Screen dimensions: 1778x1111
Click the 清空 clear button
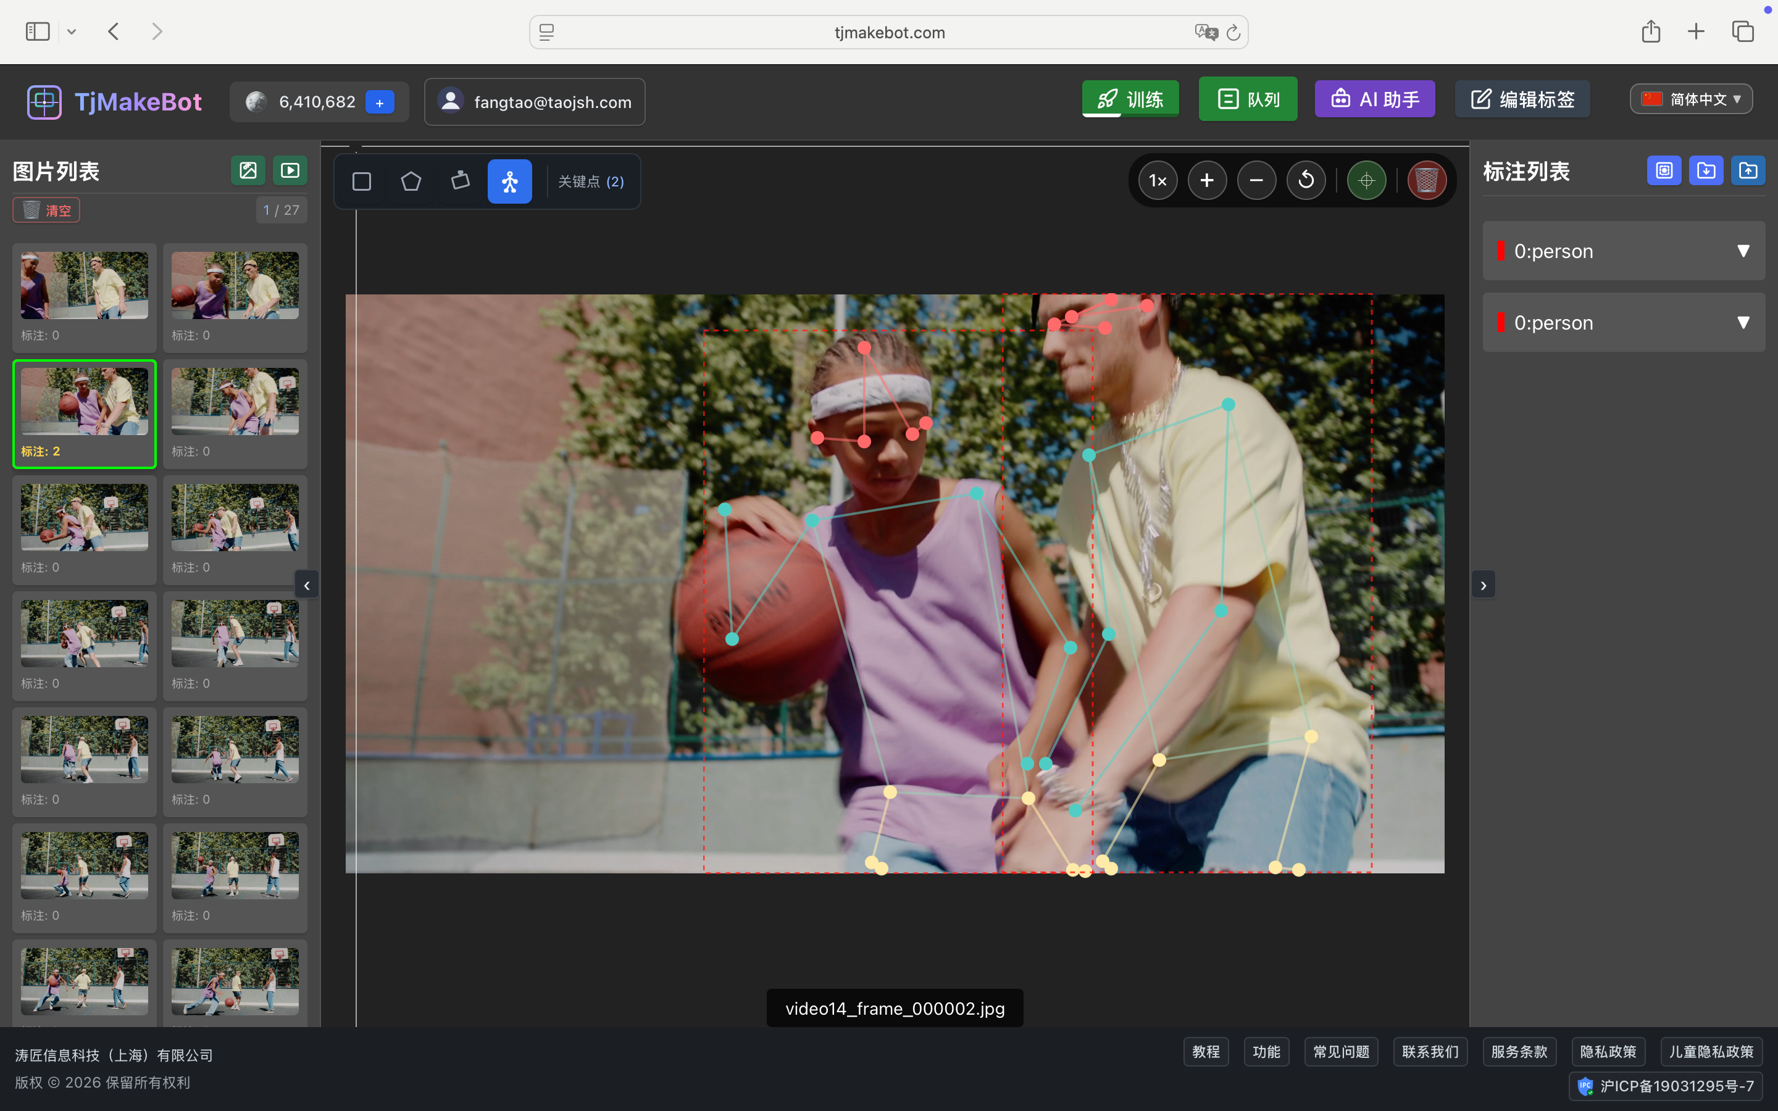pyautogui.click(x=46, y=211)
